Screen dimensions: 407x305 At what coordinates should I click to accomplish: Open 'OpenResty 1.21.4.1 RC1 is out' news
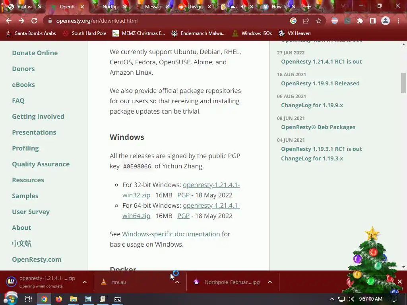tap(321, 62)
